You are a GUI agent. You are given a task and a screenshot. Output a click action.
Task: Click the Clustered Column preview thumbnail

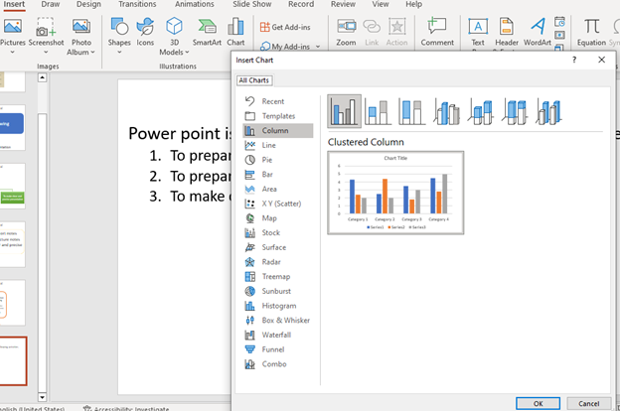pos(395,193)
